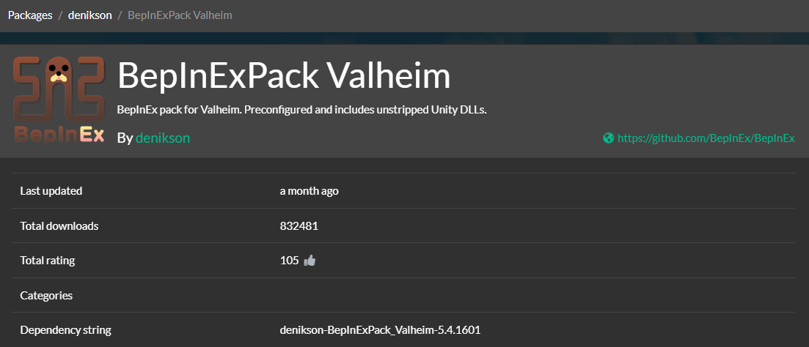Click the globe icon beside the GitHub URL

(608, 138)
